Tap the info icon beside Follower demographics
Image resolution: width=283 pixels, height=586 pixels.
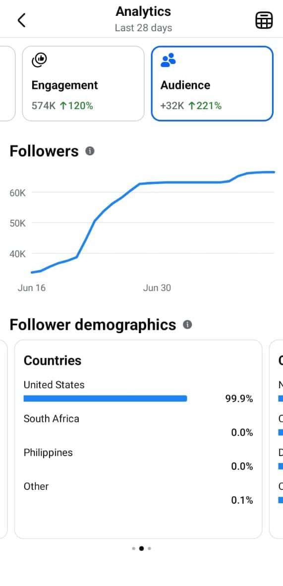[187, 324]
